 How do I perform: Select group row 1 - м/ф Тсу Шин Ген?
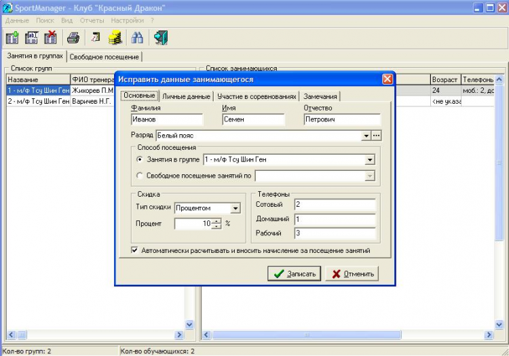click(x=38, y=90)
